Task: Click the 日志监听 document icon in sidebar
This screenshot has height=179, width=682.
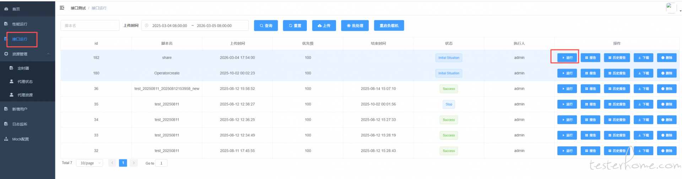Action: [x=6, y=124]
